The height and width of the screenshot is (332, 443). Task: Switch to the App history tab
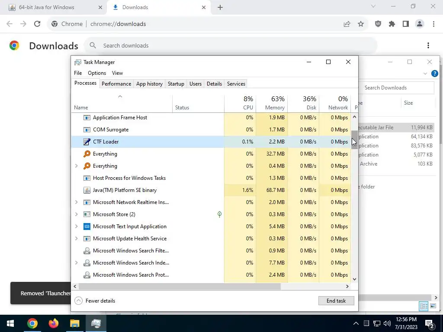tap(149, 84)
